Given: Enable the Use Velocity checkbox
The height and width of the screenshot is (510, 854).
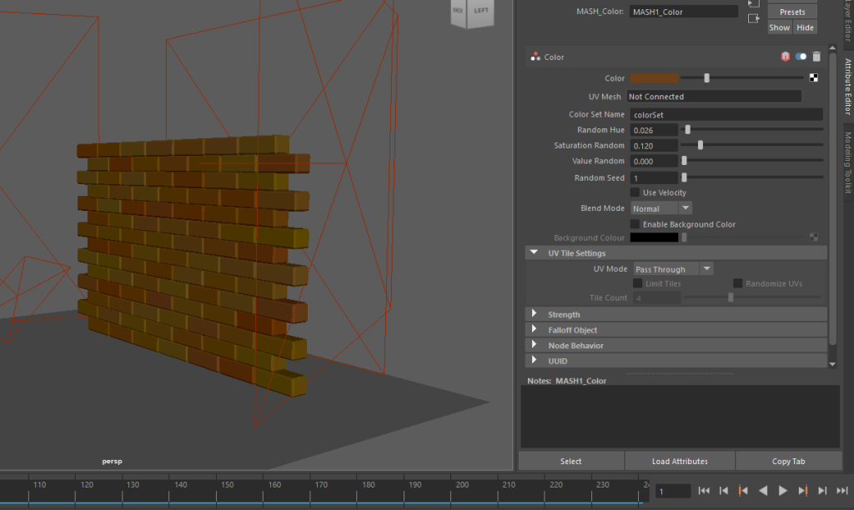Looking at the screenshot, I should pos(635,192).
